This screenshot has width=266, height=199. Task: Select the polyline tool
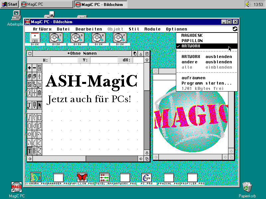click(35, 117)
